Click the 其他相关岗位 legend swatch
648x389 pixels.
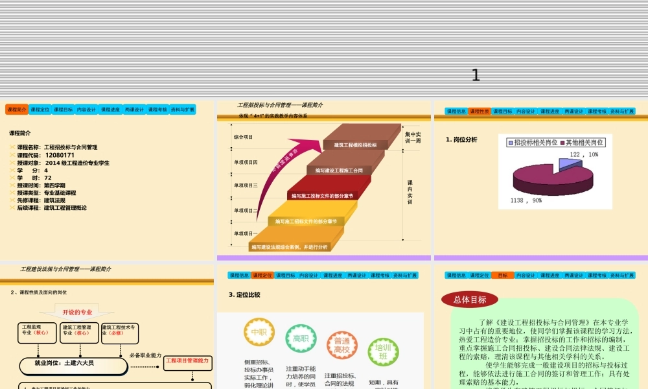(563, 143)
